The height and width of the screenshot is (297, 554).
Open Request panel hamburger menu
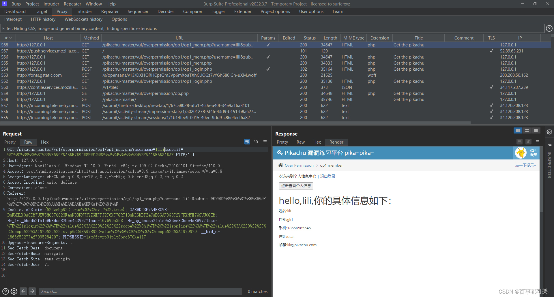pyautogui.click(x=265, y=142)
